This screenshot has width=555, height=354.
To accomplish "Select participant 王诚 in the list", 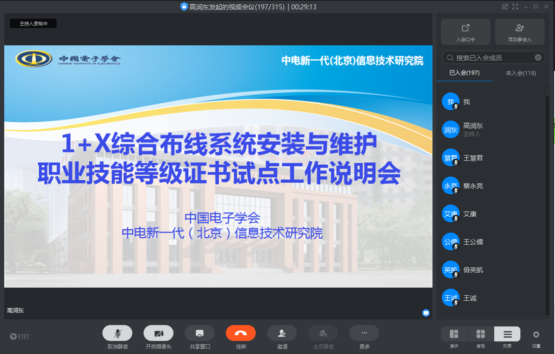I will pyautogui.click(x=492, y=298).
